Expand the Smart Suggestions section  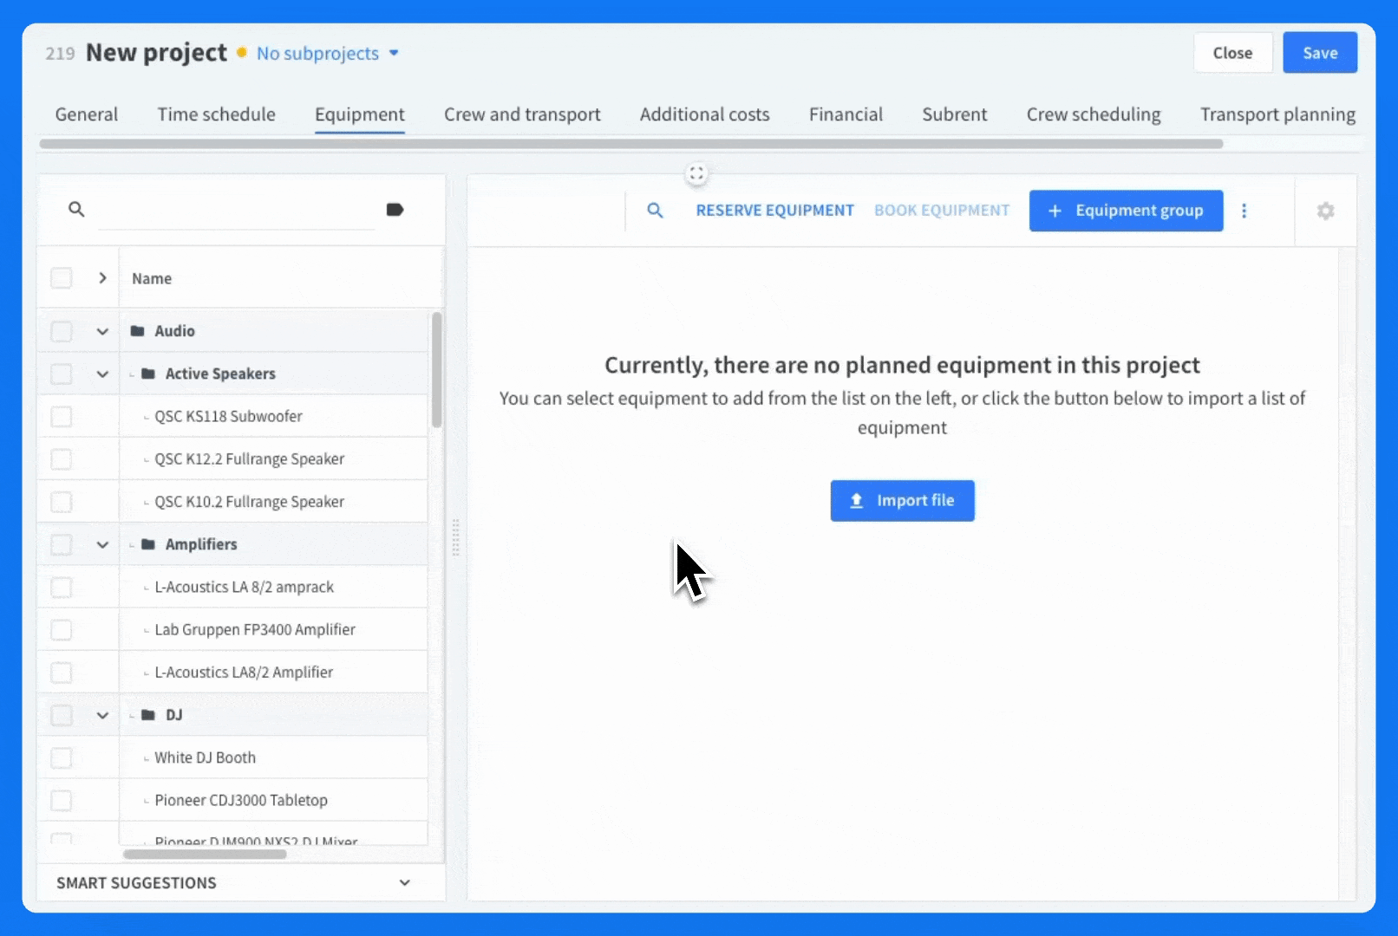click(x=404, y=882)
